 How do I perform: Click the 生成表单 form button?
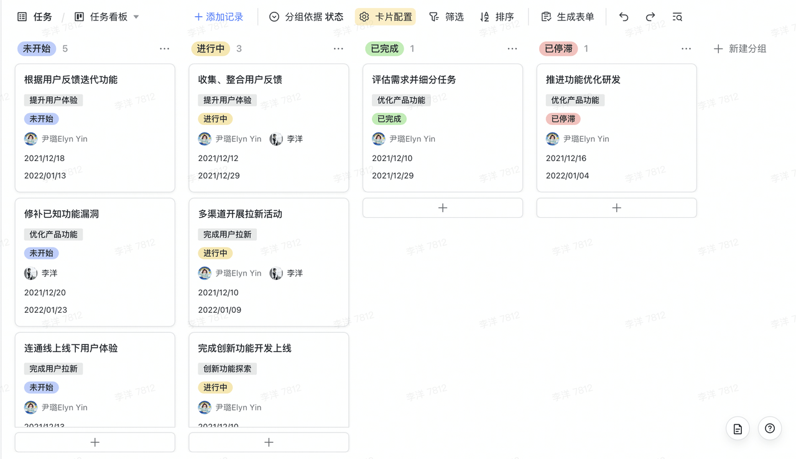click(567, 17)
